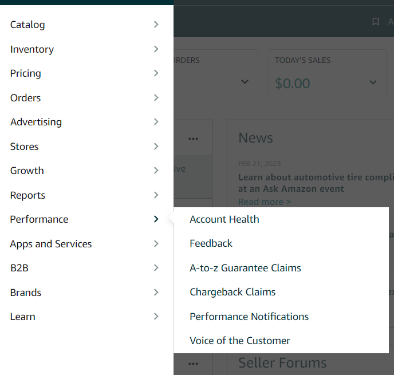The image size is (394, 375).
Task: Click the Reports menu chevron
Action: point(156,195)
